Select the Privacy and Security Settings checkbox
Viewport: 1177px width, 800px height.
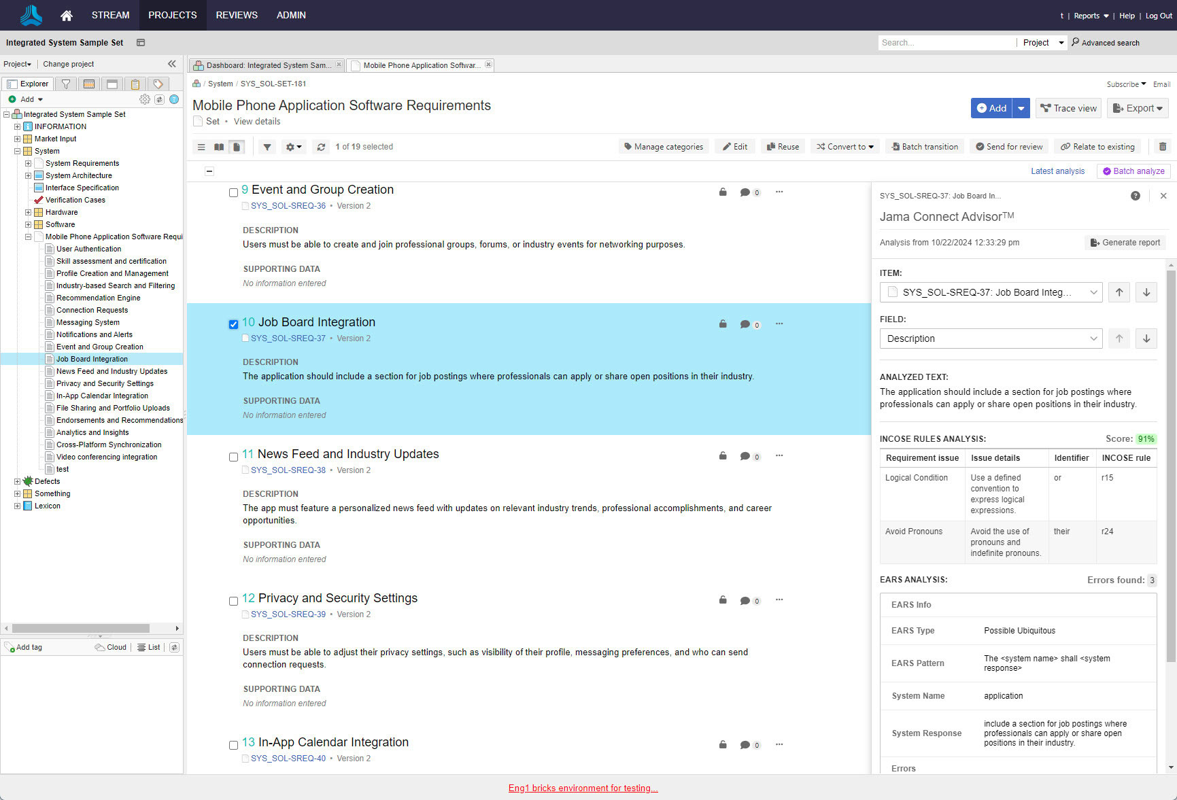(233, 601)
